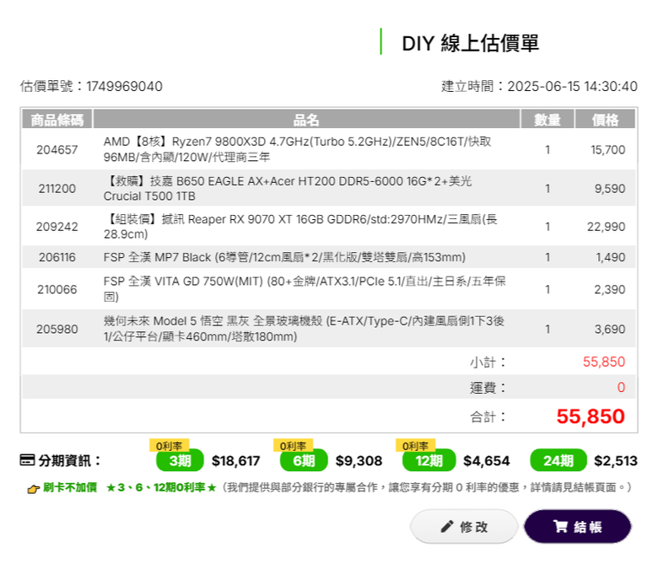The height and width of the screenshot is (564, 658).
Task: Click barcode 209242
Action: coord(57,227)
